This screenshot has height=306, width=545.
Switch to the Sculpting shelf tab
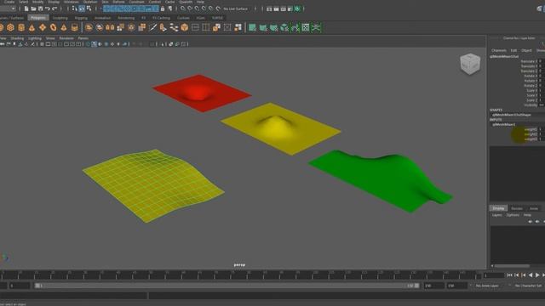(60, 18)
